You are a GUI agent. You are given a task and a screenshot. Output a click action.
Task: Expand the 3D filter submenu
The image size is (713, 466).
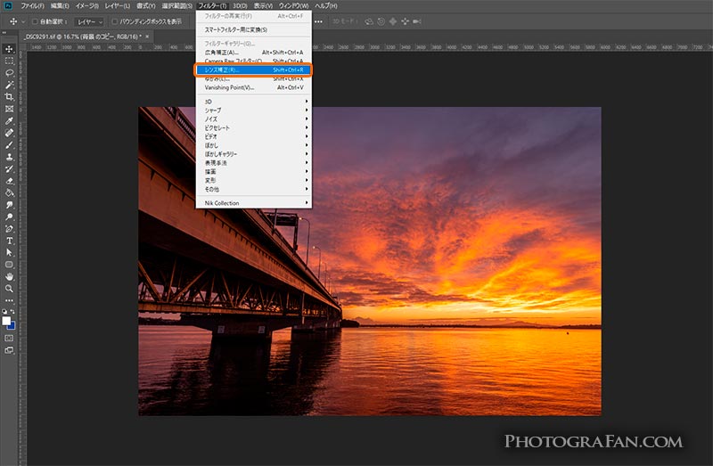click(254, 102)
